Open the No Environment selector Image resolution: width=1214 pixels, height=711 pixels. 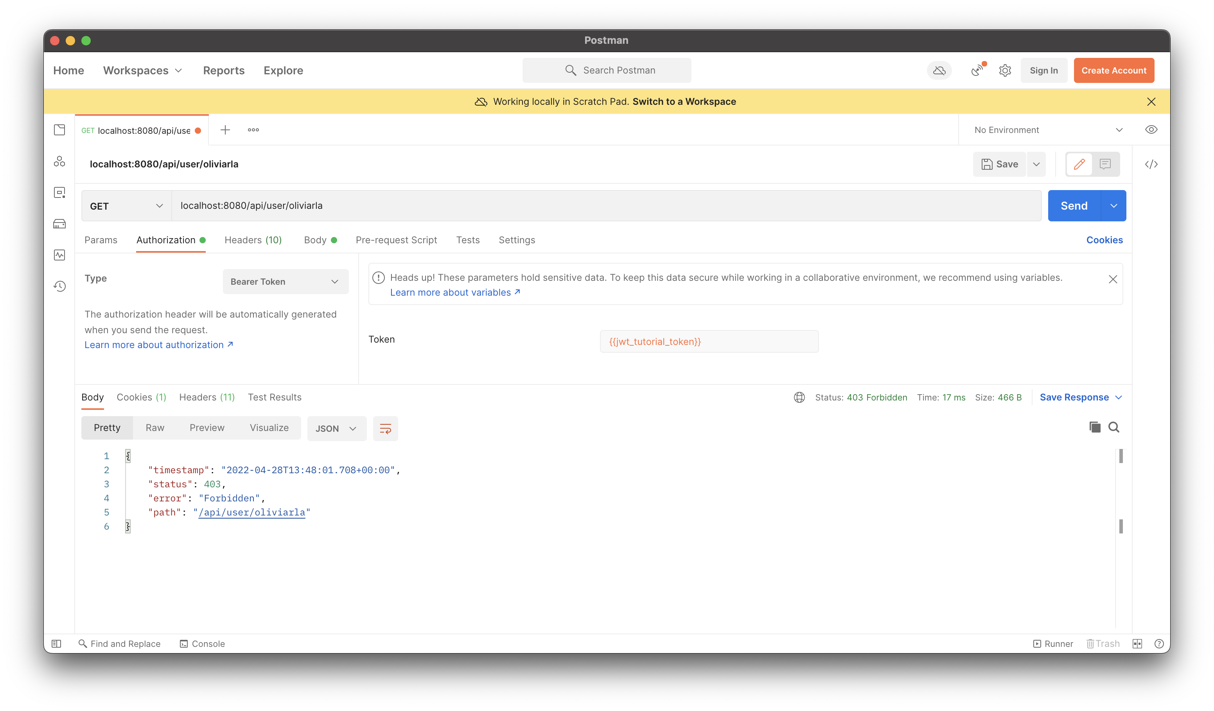[x=1048, y=130]
